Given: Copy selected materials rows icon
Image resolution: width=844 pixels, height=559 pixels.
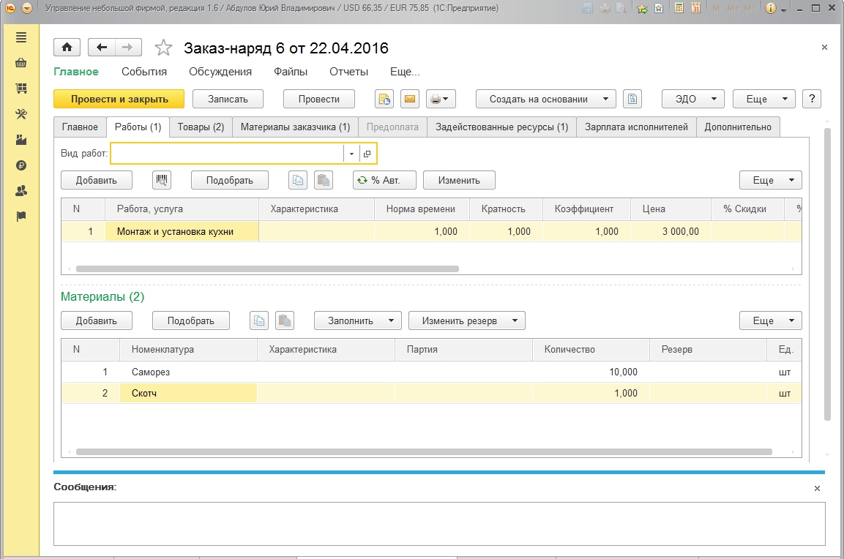Looking at the screenshot, I should point(259,320).
